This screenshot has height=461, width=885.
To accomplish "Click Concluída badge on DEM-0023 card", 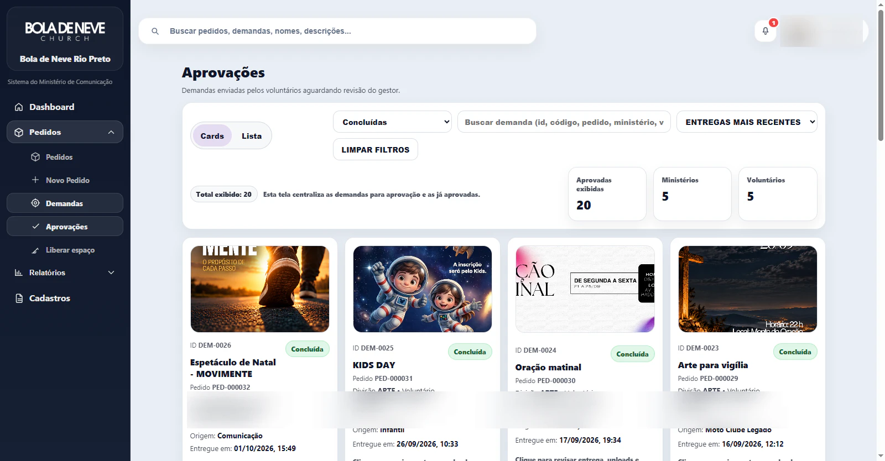I will click(x=795, y=352).
